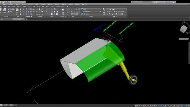This screenshot has height=107, width=190.
Task: Click the Smooth Object mesh sphere icon
Action: click(x=17, y=10)
